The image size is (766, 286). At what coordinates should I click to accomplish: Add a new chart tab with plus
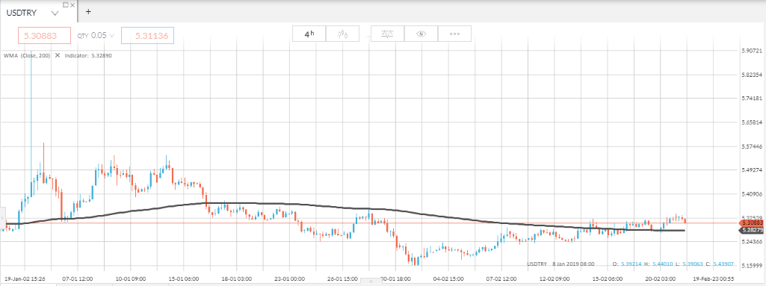[x=88, y=12]
